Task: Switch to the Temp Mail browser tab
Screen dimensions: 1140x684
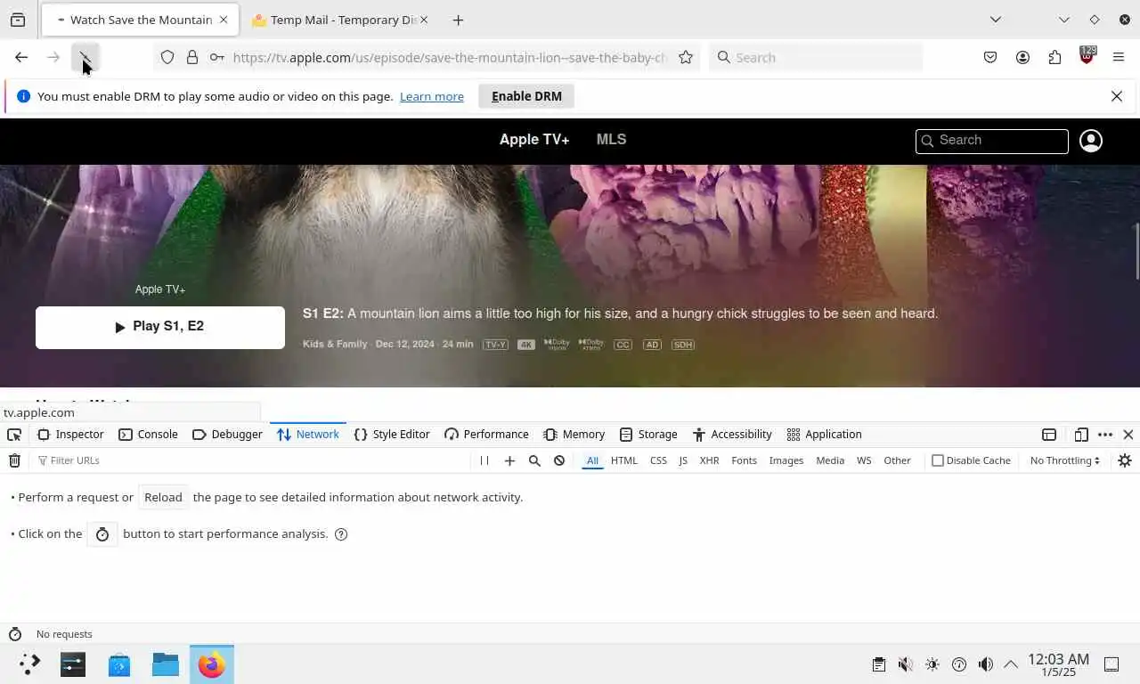Action: (x=338, y=20)
